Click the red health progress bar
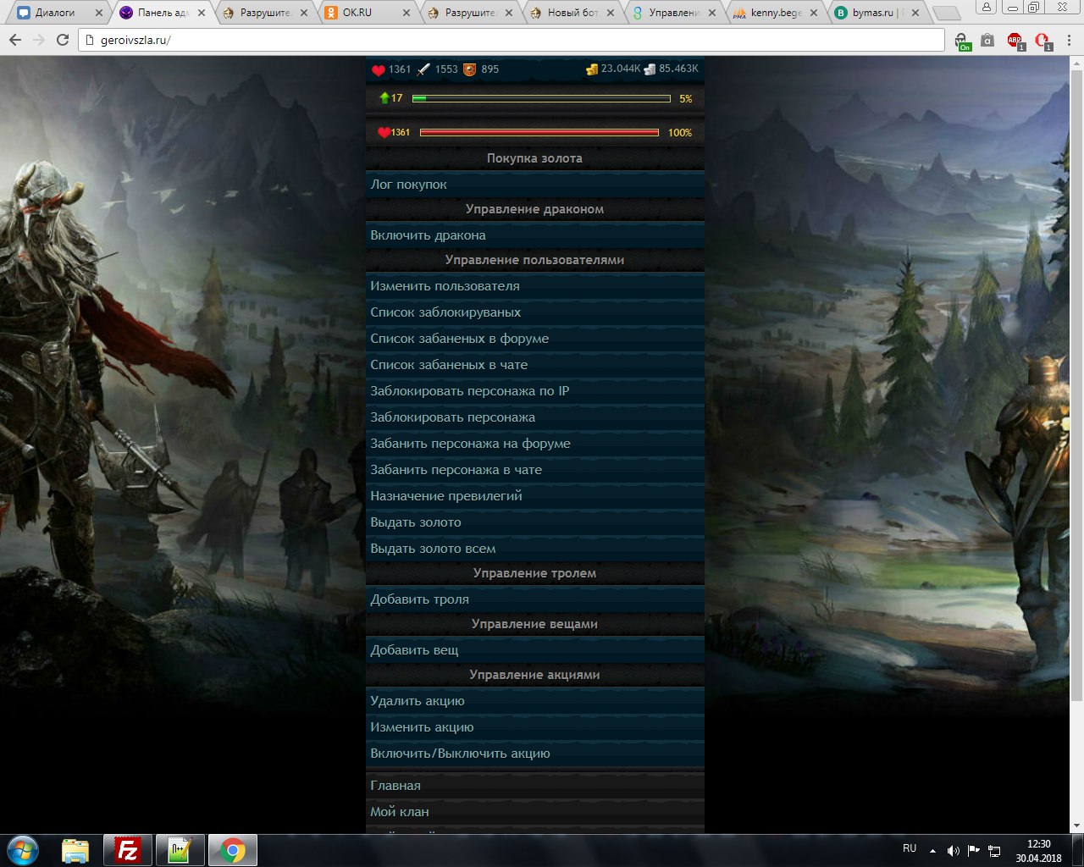Viewport: 1084px width, 867px height. pyautogui.click(x=539, y=133)
